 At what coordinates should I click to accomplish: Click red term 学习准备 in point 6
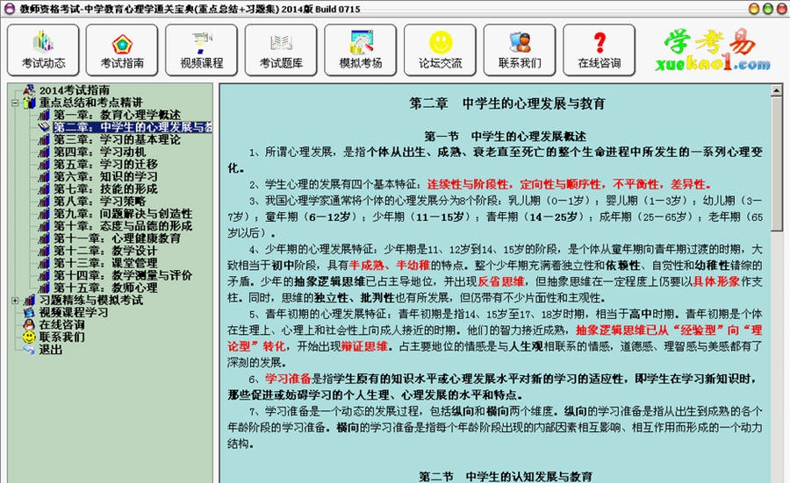point(288,379)
